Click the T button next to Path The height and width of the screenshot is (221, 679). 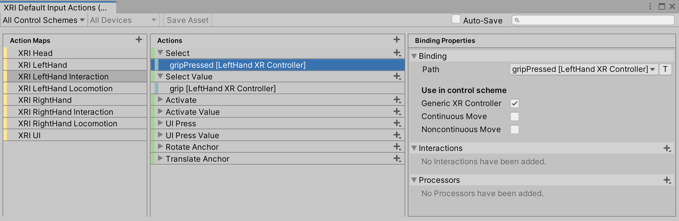(x=665, y=69)
